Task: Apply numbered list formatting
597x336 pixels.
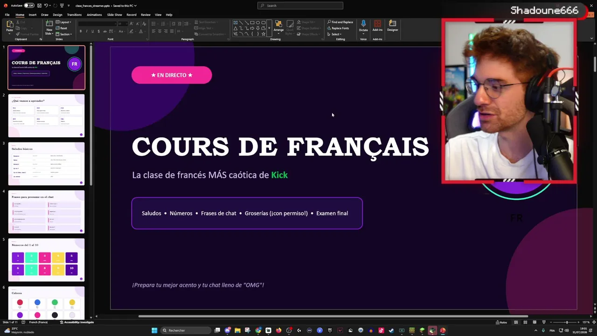Action: (x=163, y=23)
